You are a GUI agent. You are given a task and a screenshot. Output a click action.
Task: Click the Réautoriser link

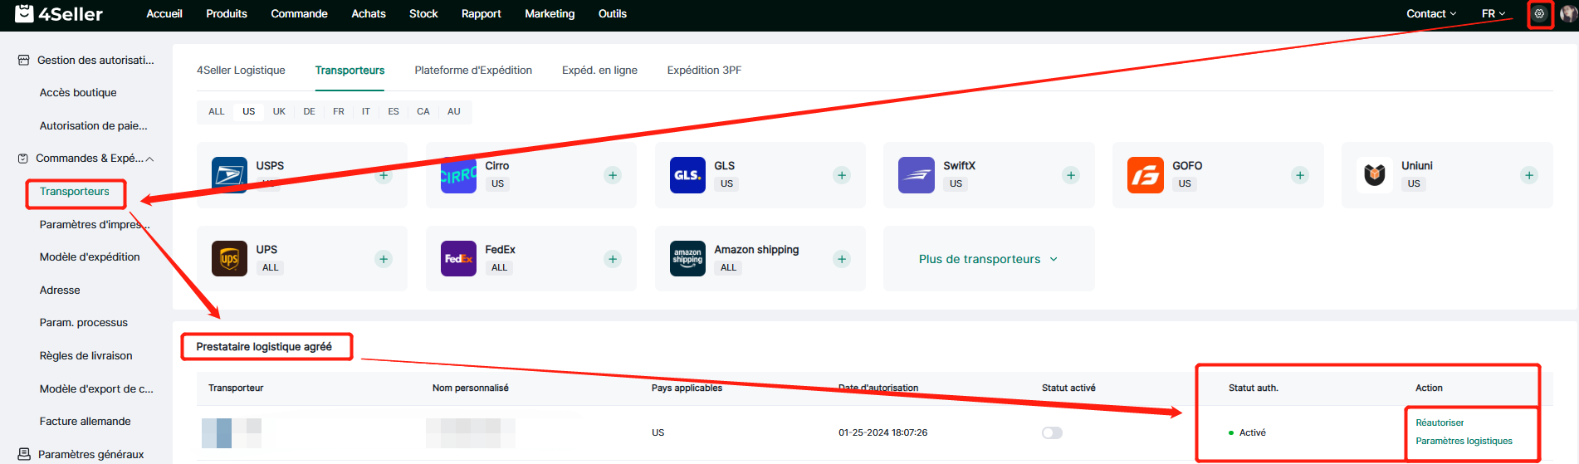click(1440, 422)
